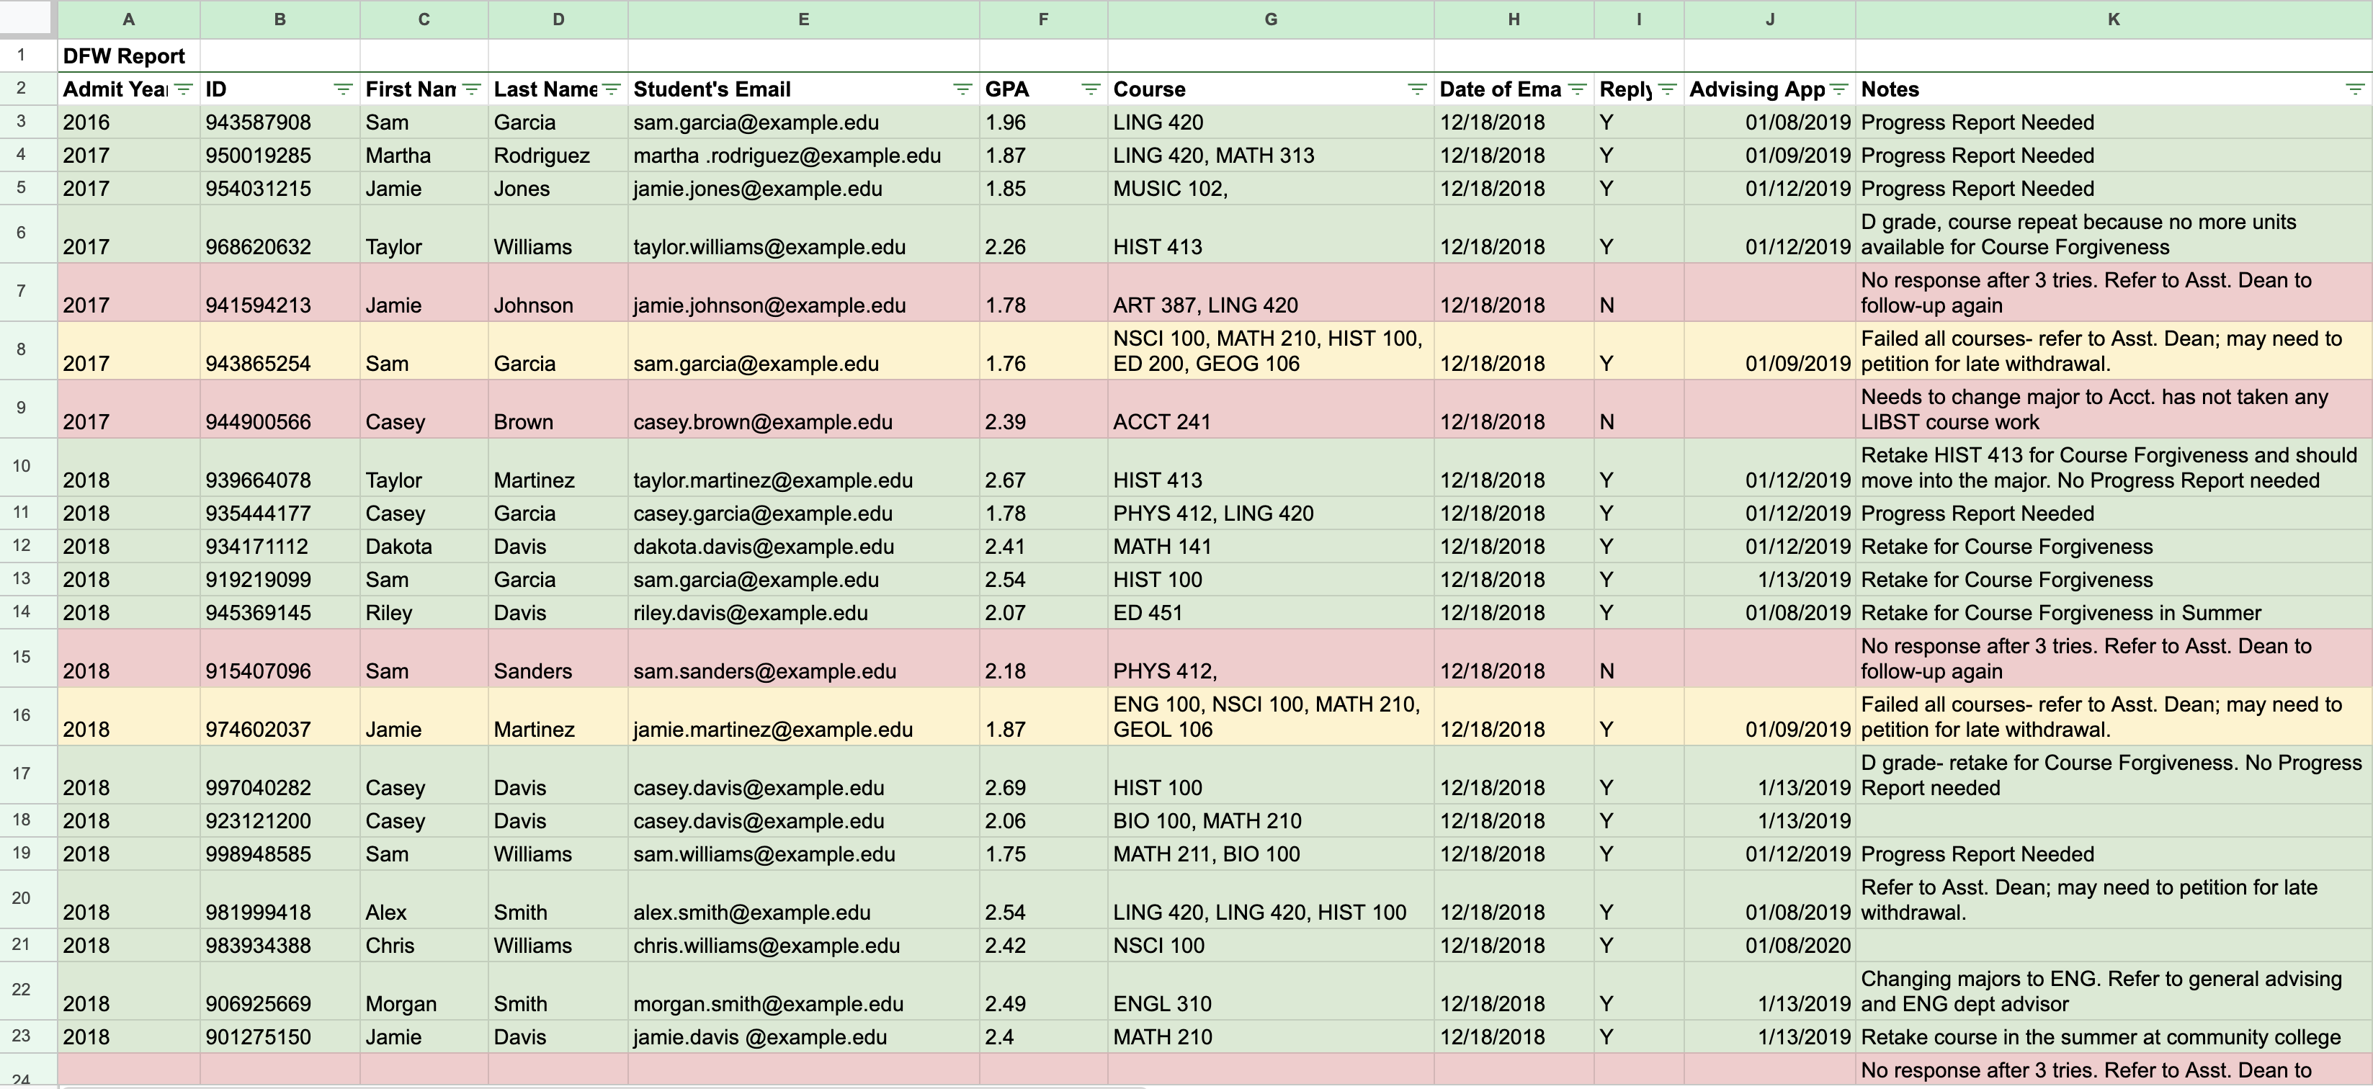Select the GPA 2.26 cell
Image resolution: width=2373 pixels, height=1089 pixels.
(1043, 234)
